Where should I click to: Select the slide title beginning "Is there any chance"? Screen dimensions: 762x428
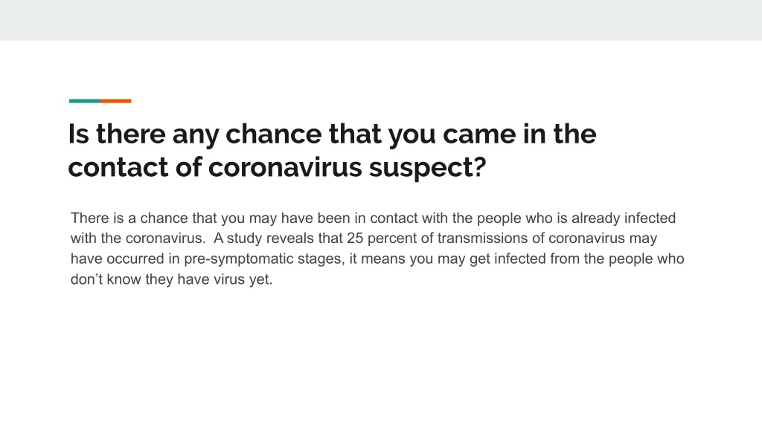point(332,150)
